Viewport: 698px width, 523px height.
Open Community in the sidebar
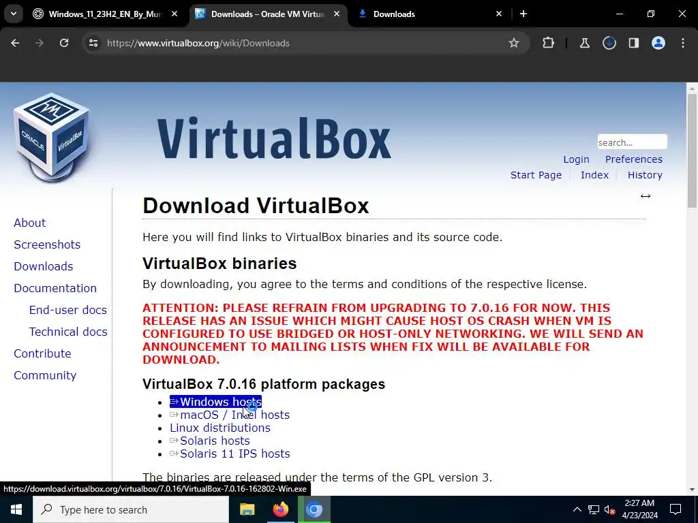pyautogui.click(x=45, y=375)
